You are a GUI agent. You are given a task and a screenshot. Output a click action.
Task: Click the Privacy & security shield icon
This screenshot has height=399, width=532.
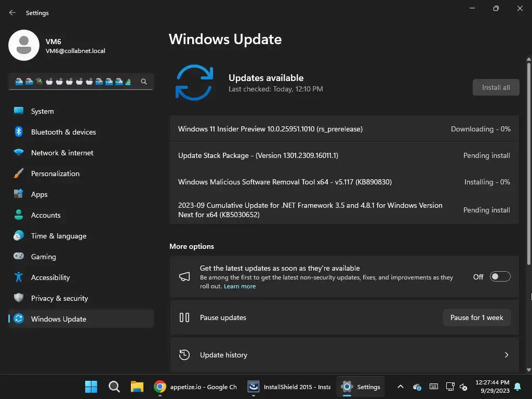pos(19,298)
